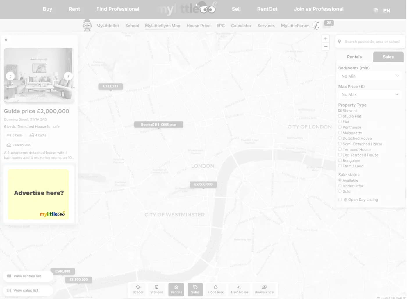Open the EPC menu item
The width and height of the screenshot is (407, 299).
coord(220,26)
